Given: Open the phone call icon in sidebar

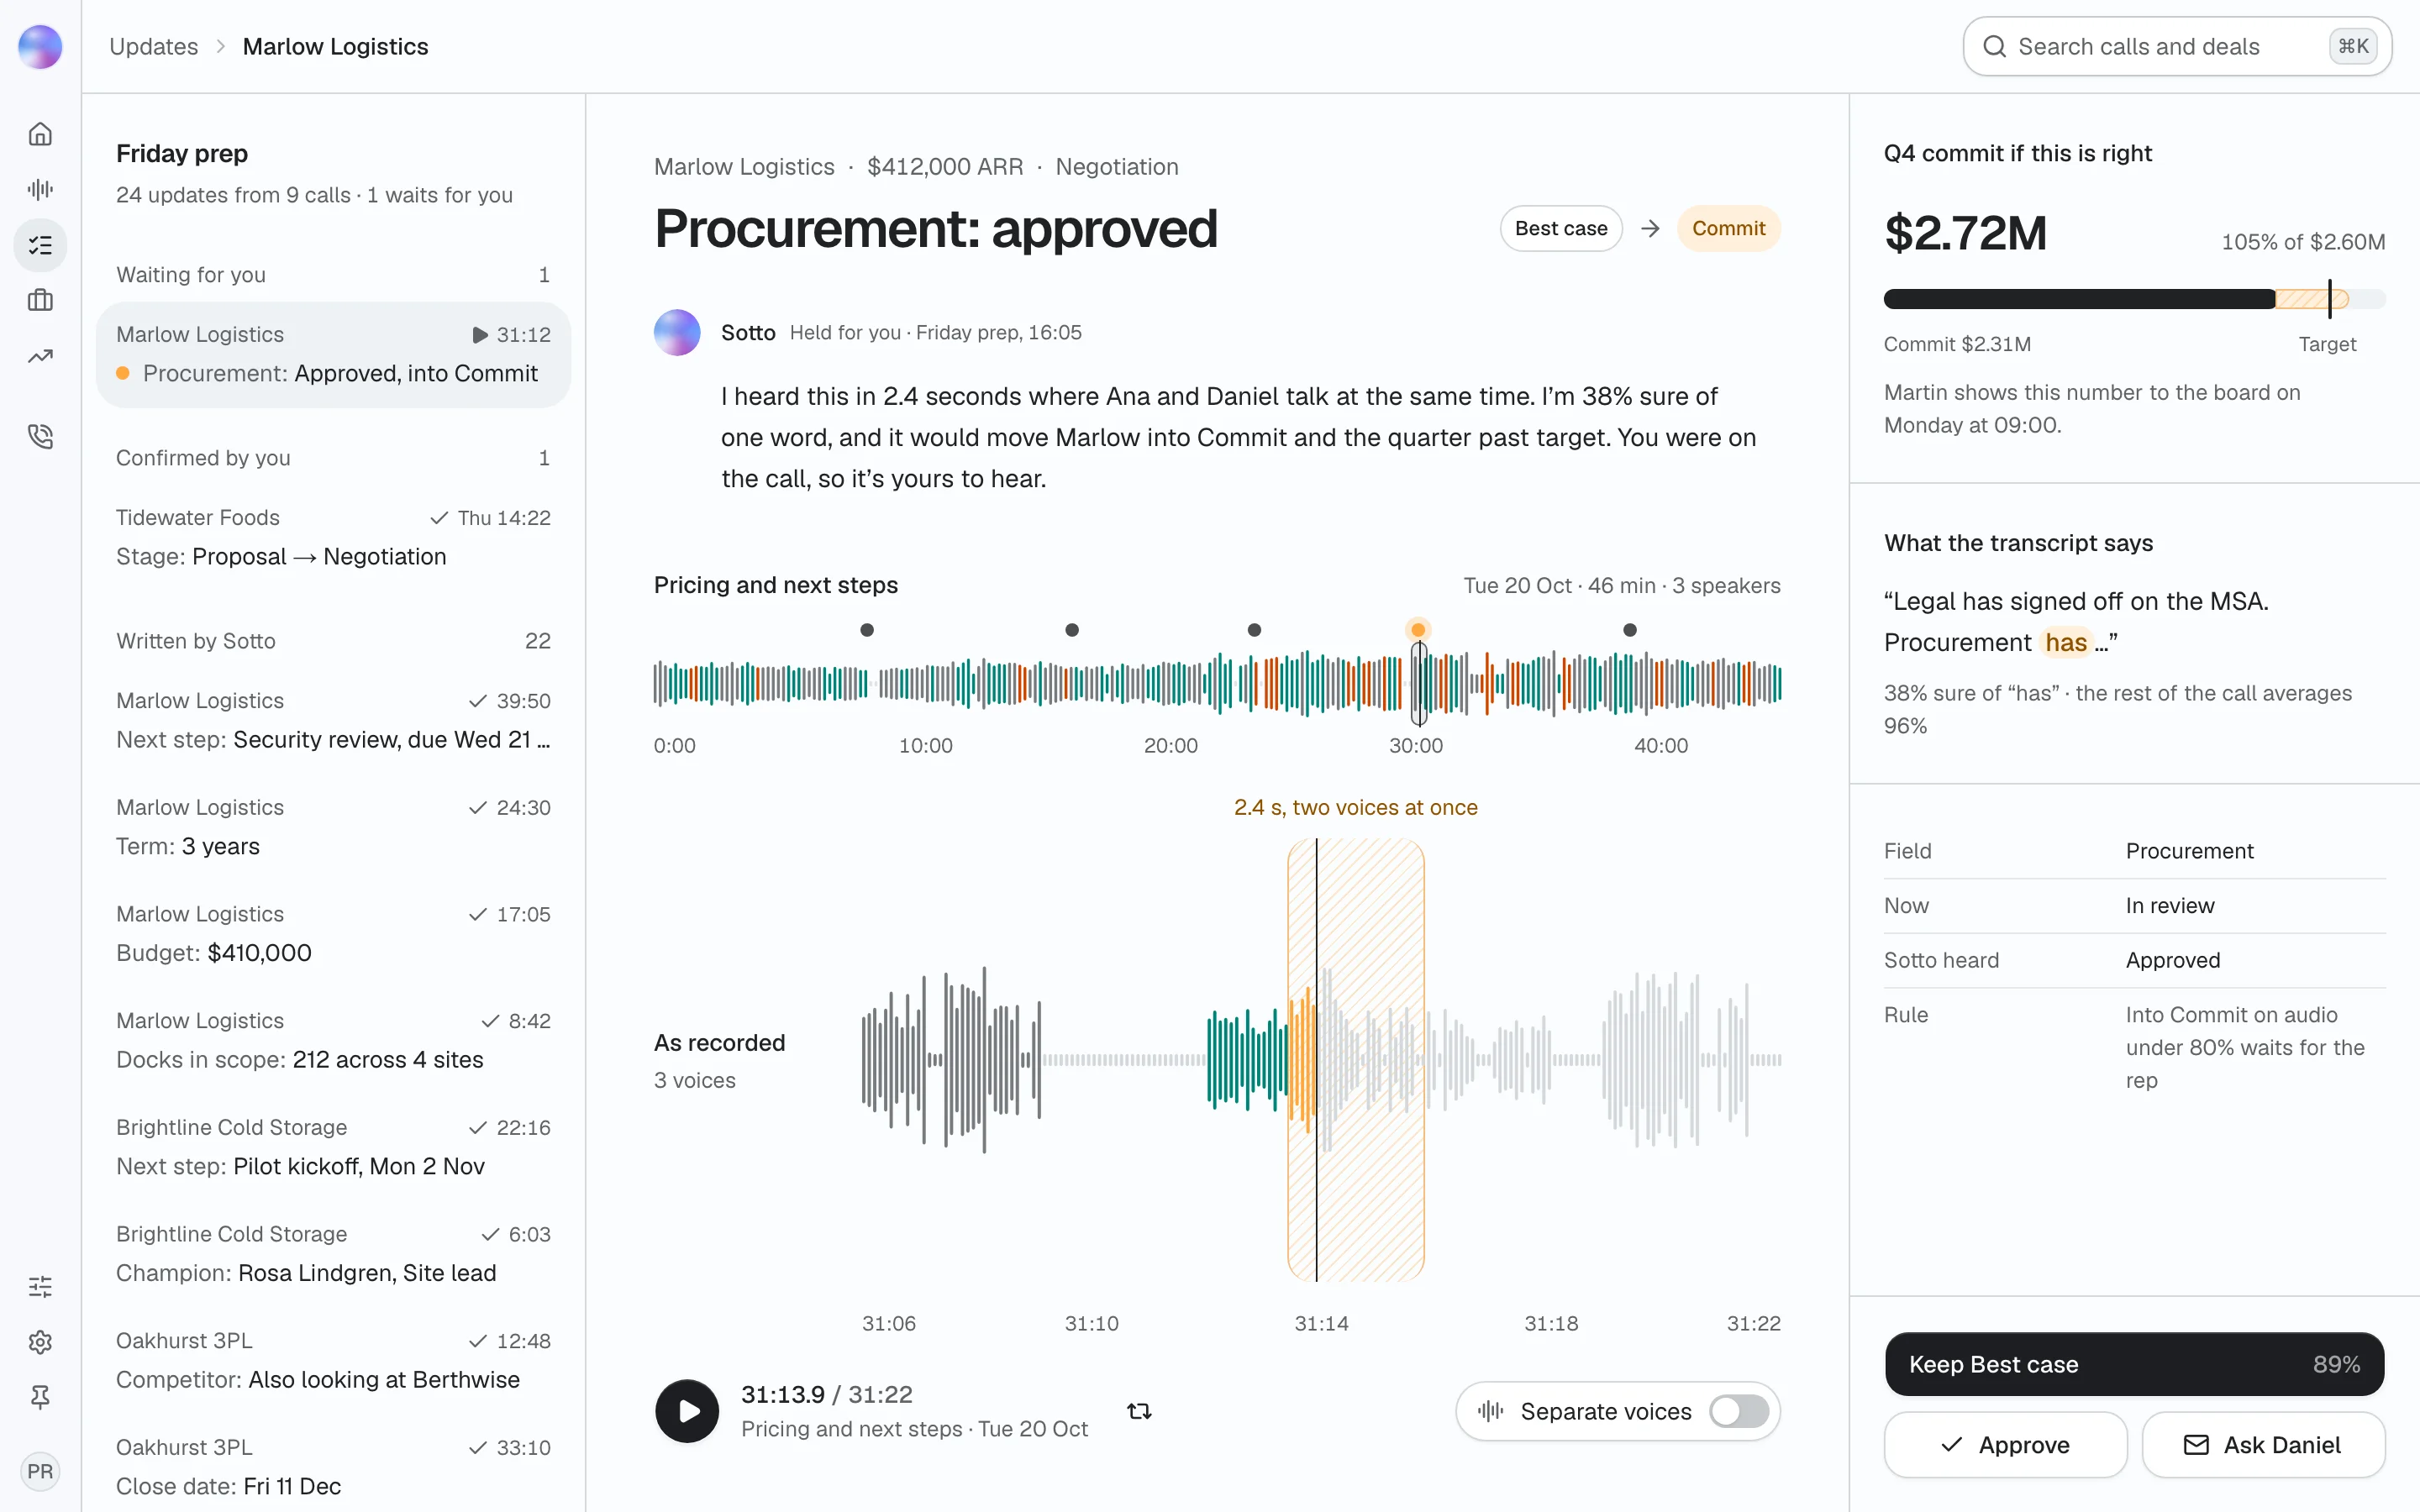Looking at the screenshot, I should click(40, 436).
